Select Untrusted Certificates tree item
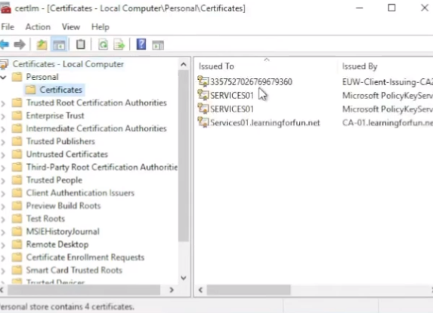 pyautogui.click(x=66, y=154)
